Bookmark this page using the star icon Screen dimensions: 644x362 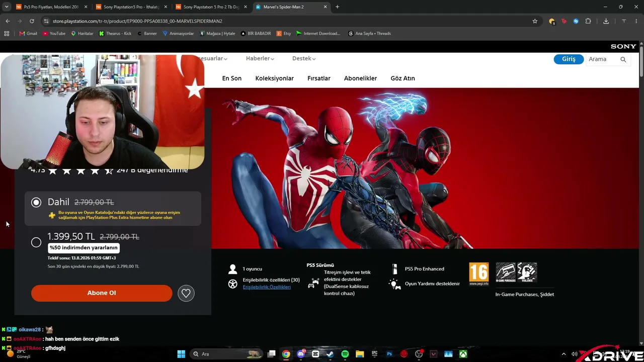535,21
